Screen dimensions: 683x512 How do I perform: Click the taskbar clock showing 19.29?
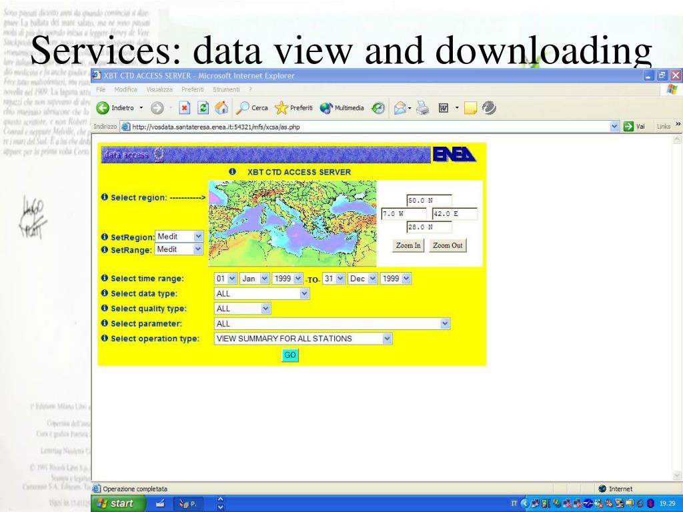tap(666, 504)
